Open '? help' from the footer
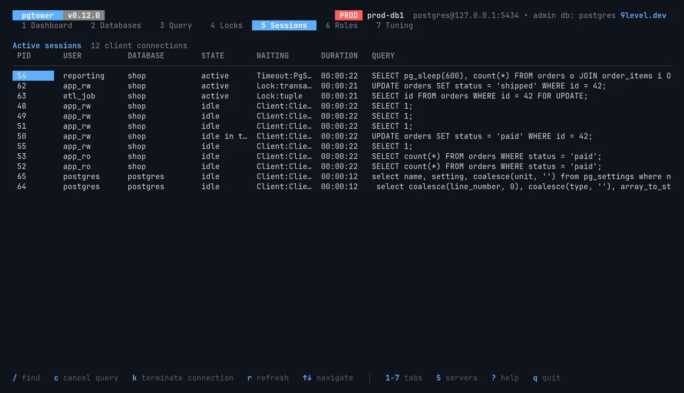Viewport: 684px width, 393px height. [505, 378]
